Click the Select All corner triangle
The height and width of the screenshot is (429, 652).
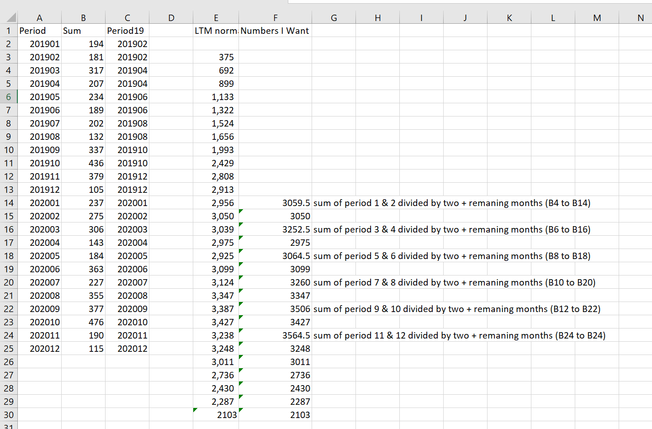(11, 18)
